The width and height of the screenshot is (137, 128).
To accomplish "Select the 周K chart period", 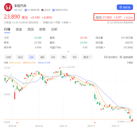I will [x=42, y=57].
